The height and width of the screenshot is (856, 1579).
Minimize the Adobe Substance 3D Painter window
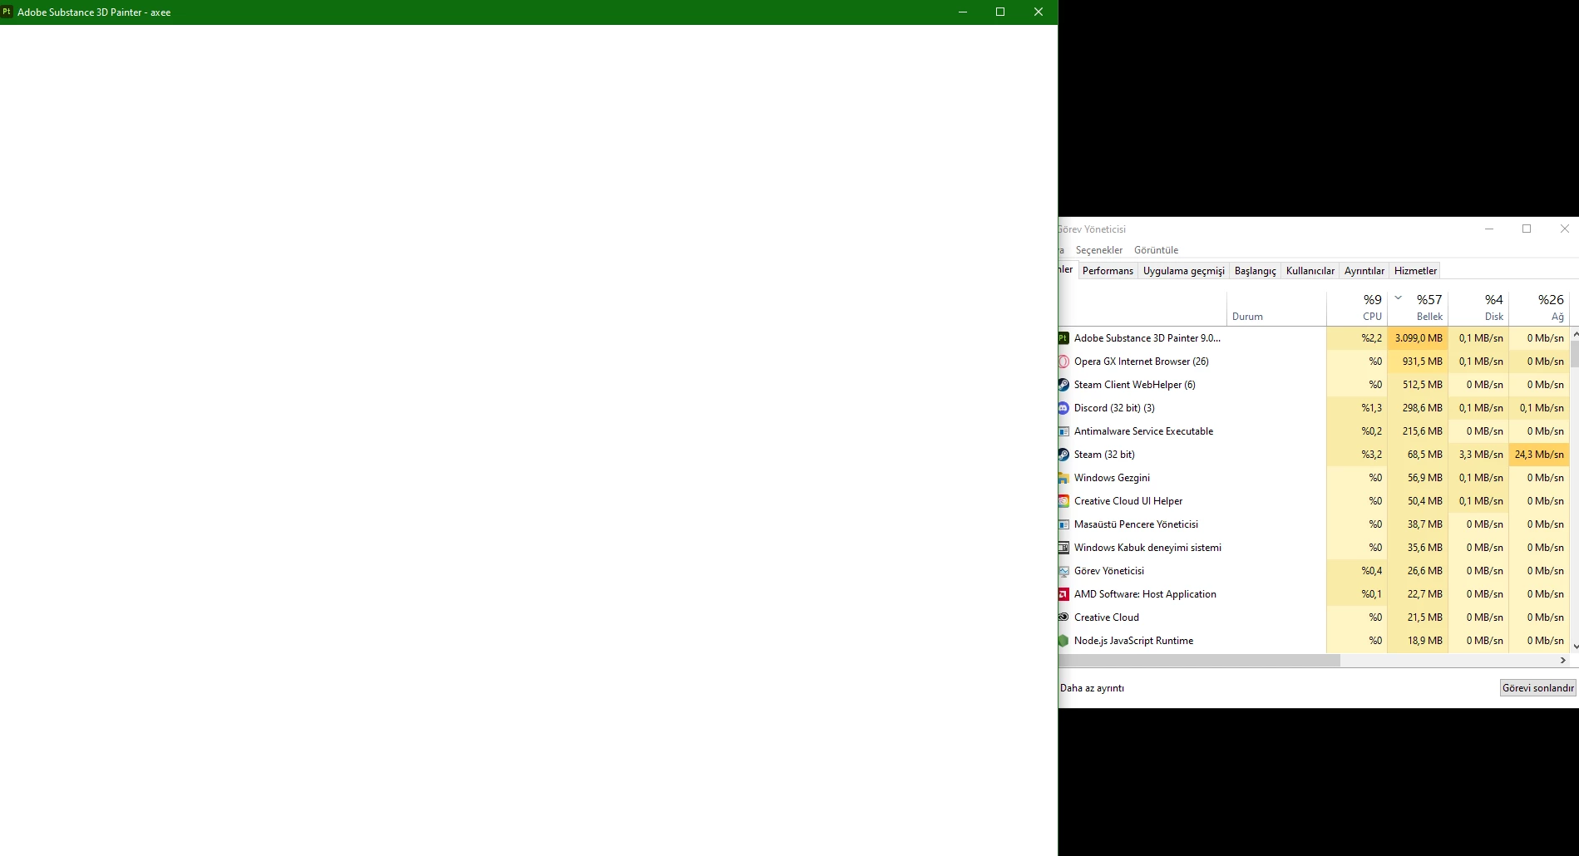coord(963,12)
